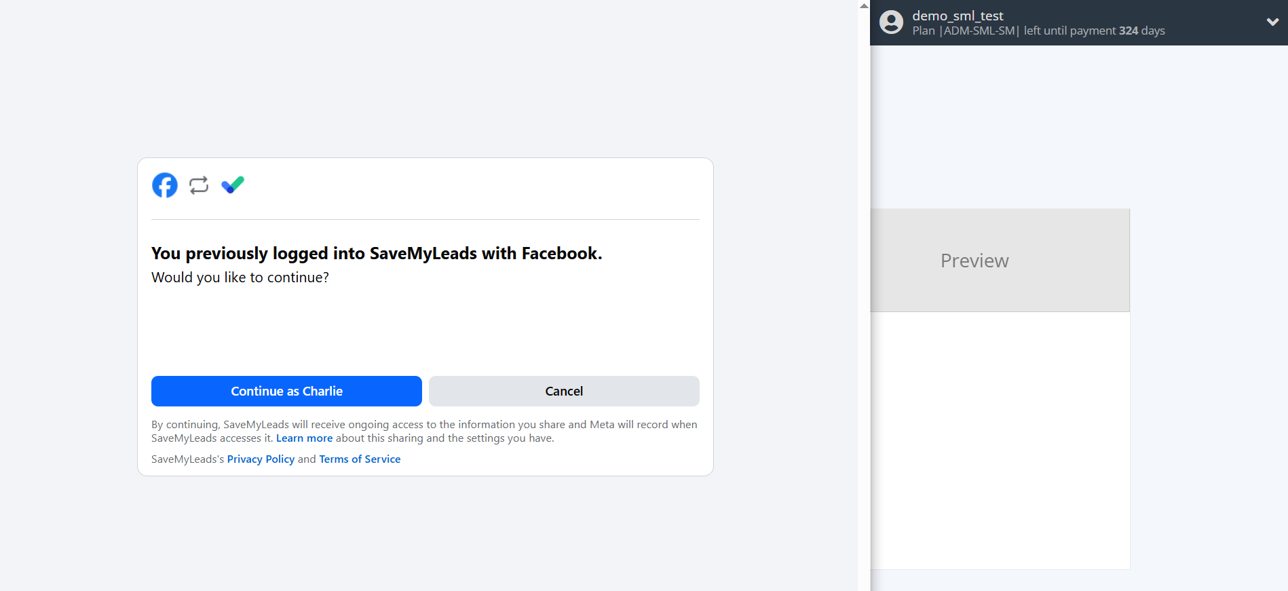Open the Terms of Service link
This screenshot has width=1288, height=591.
point(360,459)
